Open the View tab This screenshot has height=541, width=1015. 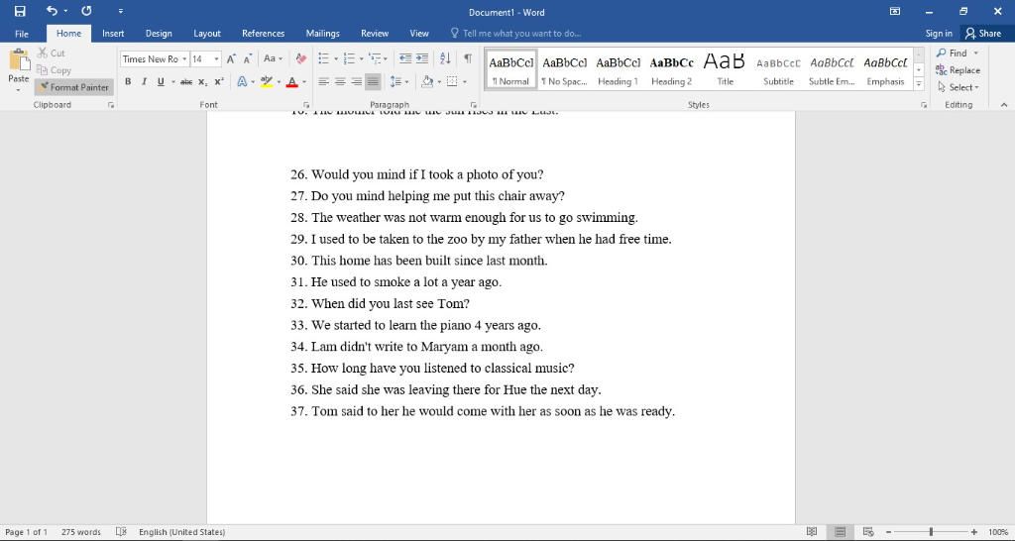[419, 34]
